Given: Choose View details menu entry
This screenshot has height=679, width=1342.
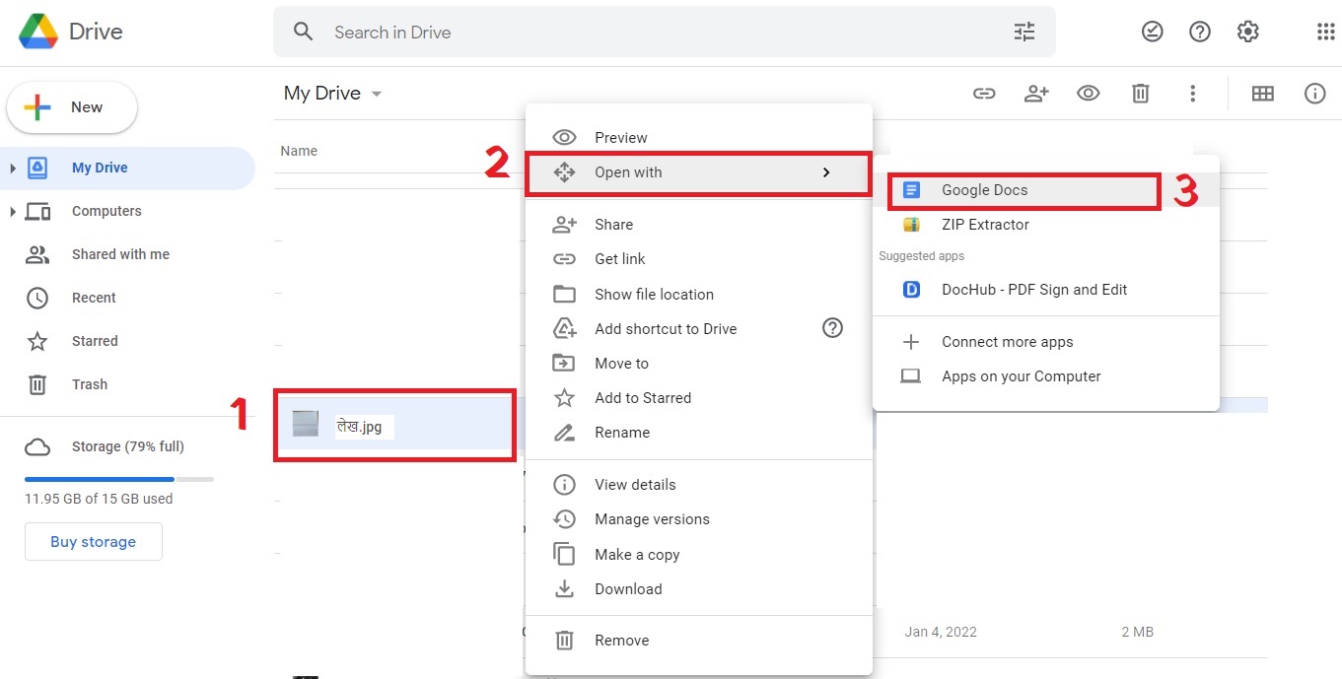Looking at the screenshot, I should pyautogui.click(x=699, y=485).
